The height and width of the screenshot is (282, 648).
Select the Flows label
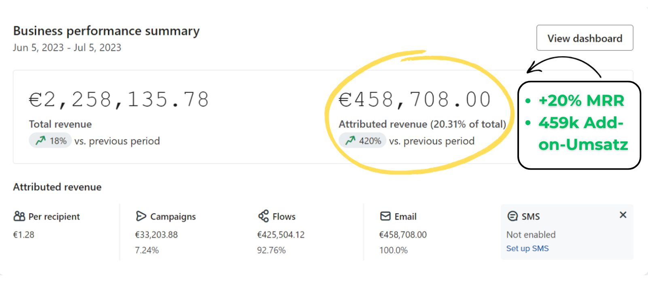(x=284, y=217)
